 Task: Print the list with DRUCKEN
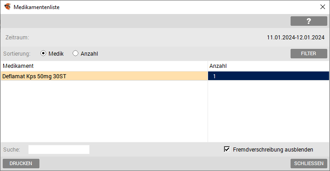pyautogui.click(x=21, y=163)
